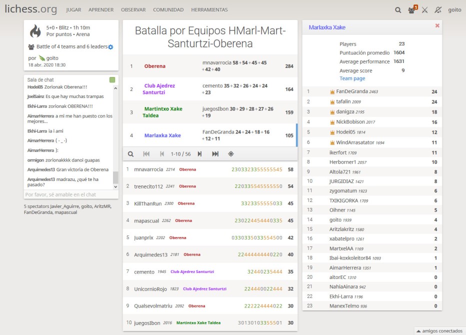Expand the amigos conectados panel

tap(438, 330)
